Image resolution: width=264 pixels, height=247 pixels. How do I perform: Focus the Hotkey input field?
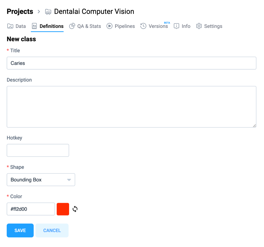pyautogui.click(x=38, y=150)
